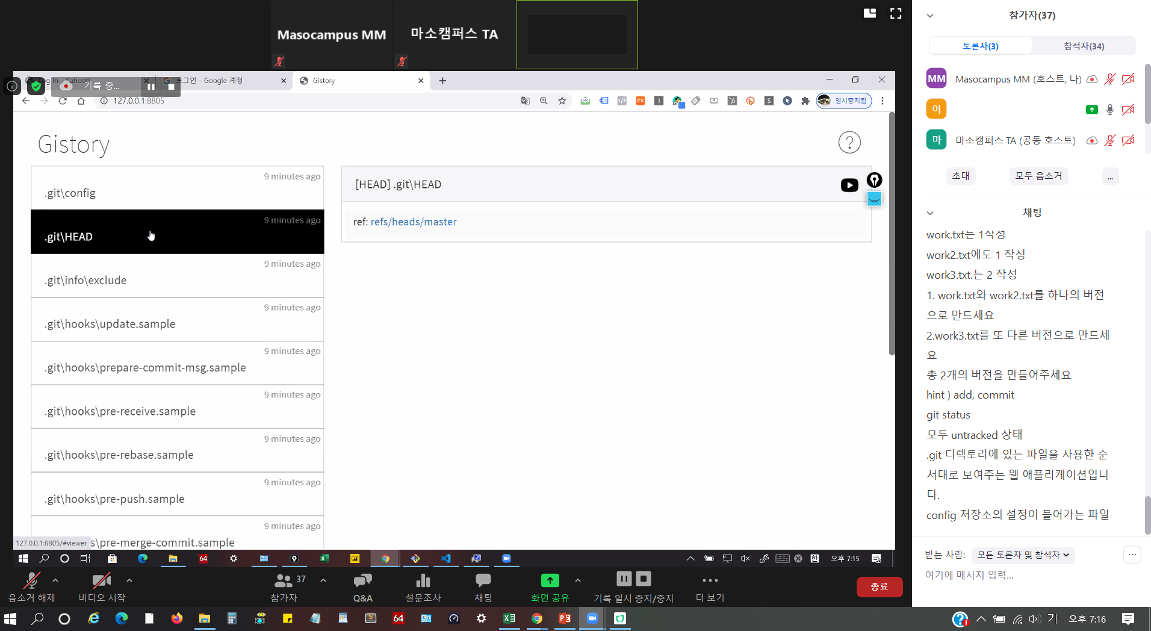1151x631 pixels.
Task: Enter full screen mode in Zoom
Action: point(896,13)
